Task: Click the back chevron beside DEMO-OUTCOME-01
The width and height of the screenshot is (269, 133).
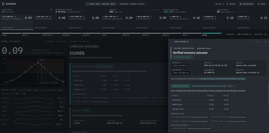Action: [171, 42]
